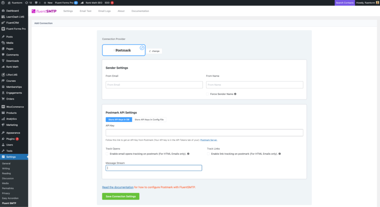This screenshot has width=380, height=207.
Task: Click the Fluent Forms Pro sidebar icon
Action: 3,29
